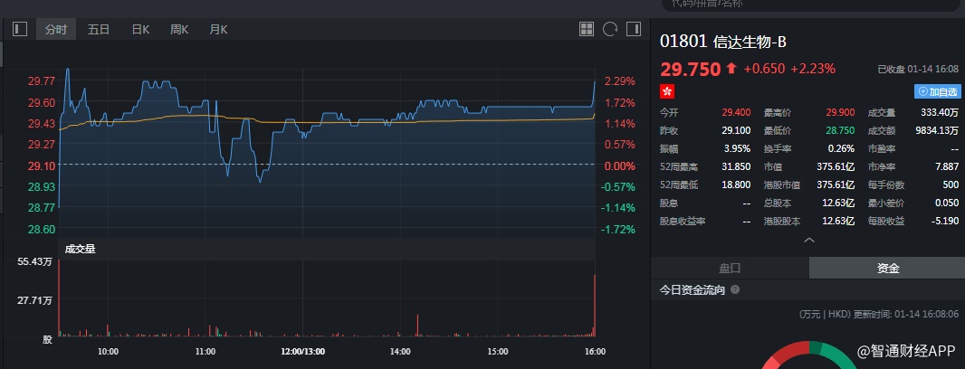The image size is (965, 369).
Task: Click the info icon beside 今日资金流向
Action: point(735,289)
